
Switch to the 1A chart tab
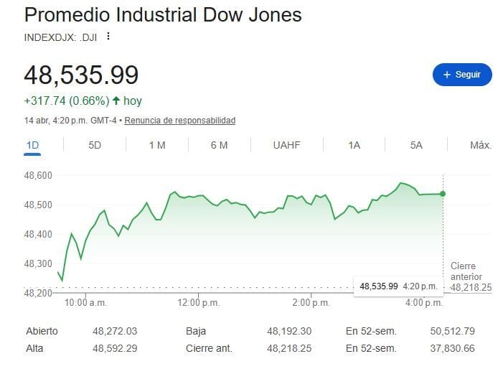[x=354, y=145]
